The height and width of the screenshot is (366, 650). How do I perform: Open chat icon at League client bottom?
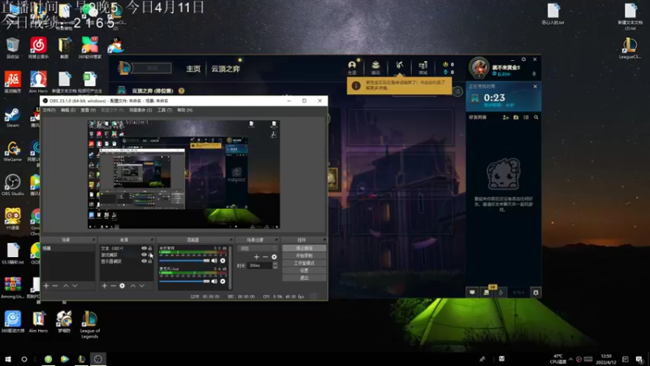(x=472, y=293)
